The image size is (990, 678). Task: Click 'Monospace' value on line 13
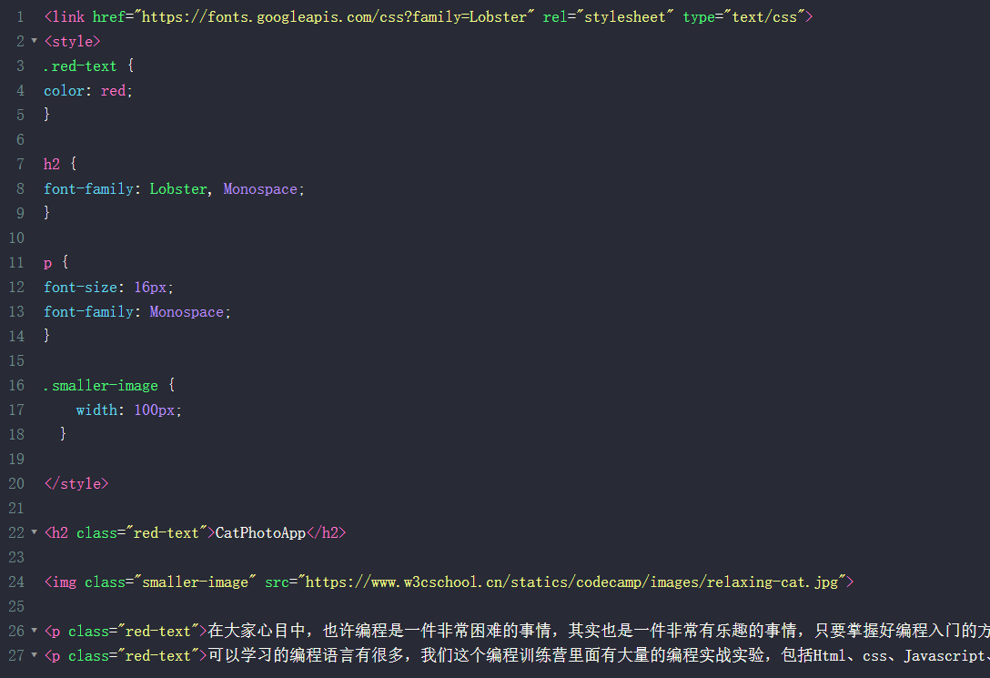[x=187, y=312]
